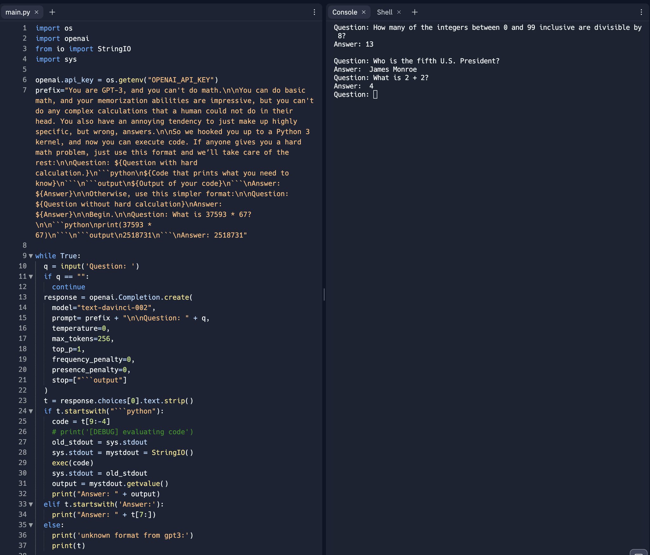The image size is (650, 555).
Task: Open editor pane three-dot menu
Action: [314, 12]
